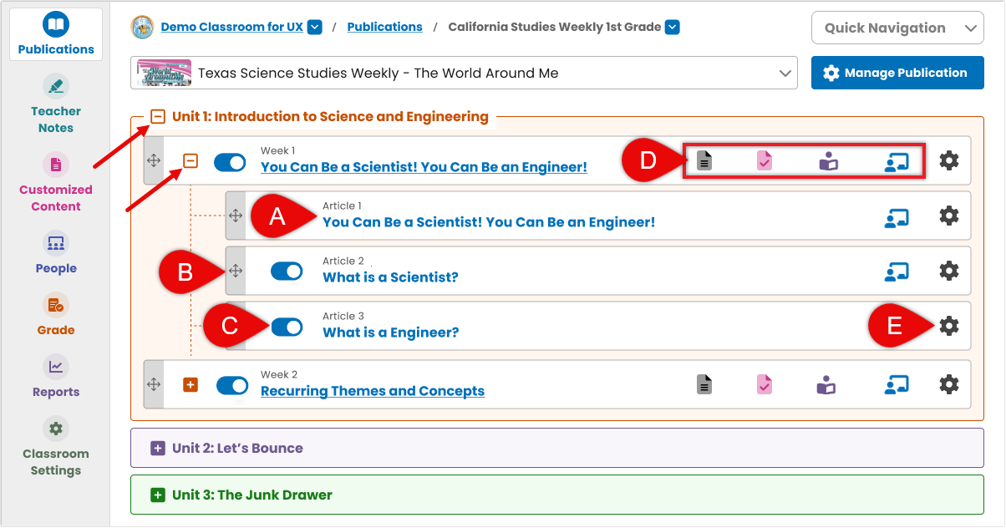Open the Texas Science Studies Weekly publication selector
The width and height of the screenshot is (1006, 528).
point(465,73)
